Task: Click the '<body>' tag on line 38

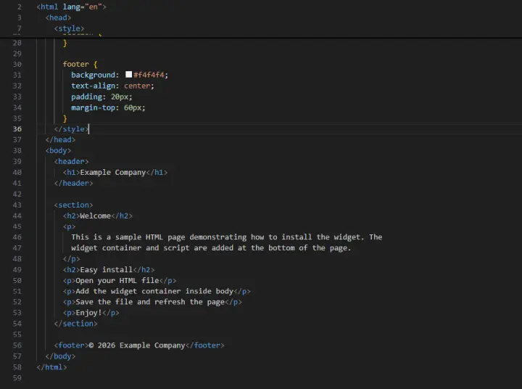Action: click(x=58, y=150)
